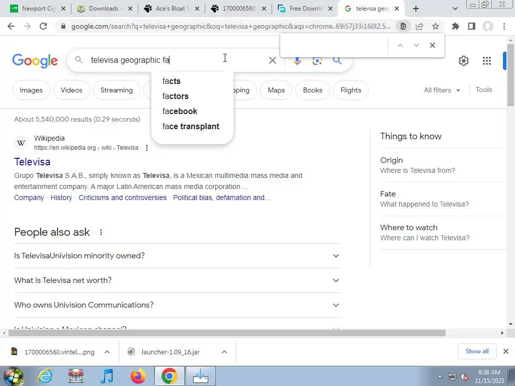Show all downloads
The height and width of the screenshot is (386, 515).
477,351
